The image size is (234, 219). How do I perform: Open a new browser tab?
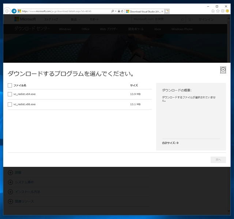[x=167, y=11]
